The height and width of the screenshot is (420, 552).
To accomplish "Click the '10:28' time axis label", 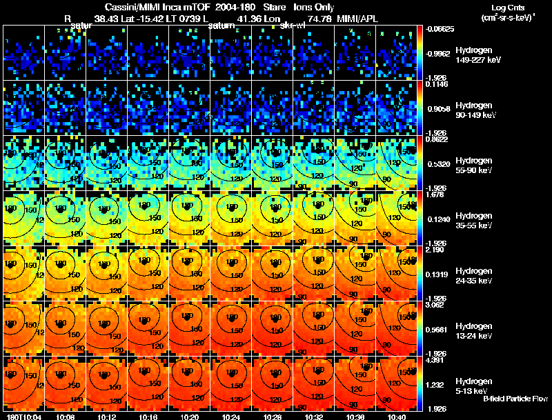I will coord(272,417).
